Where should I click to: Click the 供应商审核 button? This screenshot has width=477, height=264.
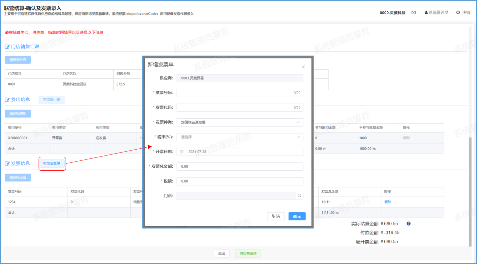[248, 253]
